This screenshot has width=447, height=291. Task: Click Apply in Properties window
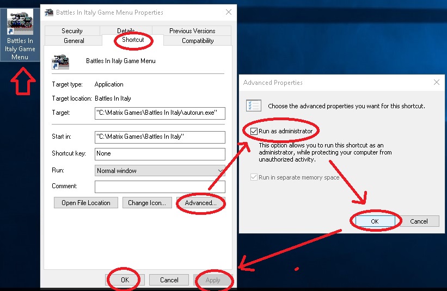click(x=213, y=280)
